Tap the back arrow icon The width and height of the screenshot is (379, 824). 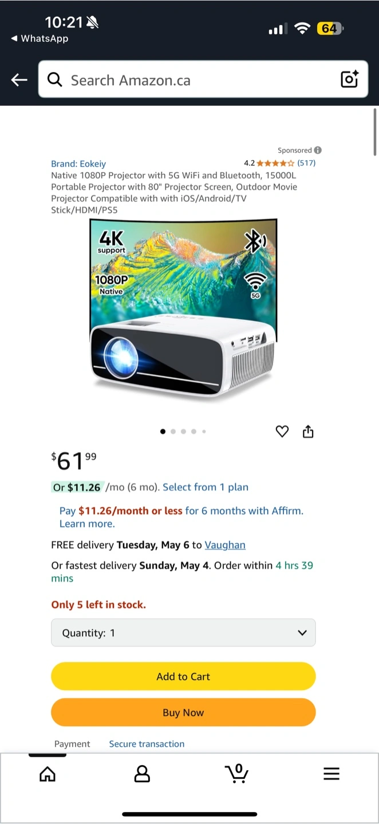(x=19, y=80)
